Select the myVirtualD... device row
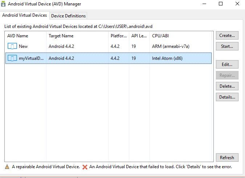This screenshot has width=245, height=178. coord(109,58)
